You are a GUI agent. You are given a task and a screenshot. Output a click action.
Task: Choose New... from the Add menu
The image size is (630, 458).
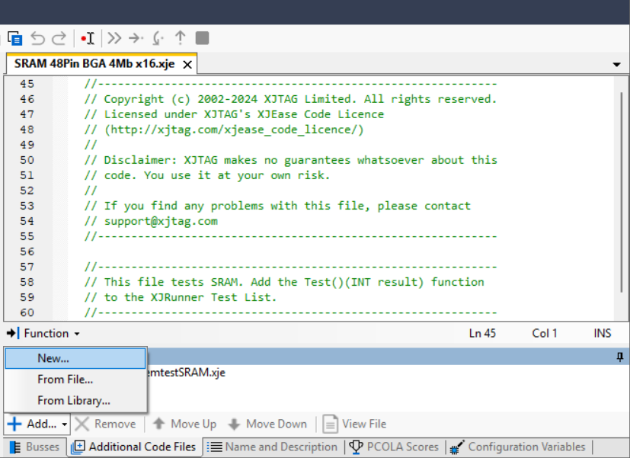[x=53, y=358]
